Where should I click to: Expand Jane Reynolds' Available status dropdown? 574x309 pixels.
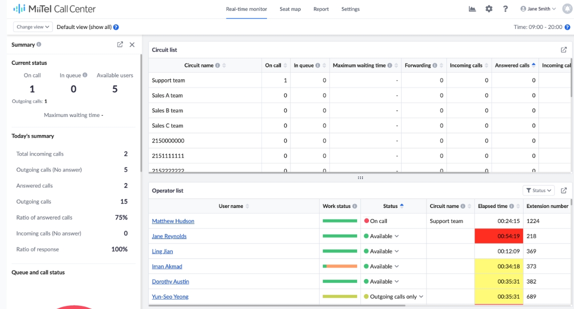[x=397, y=236]
